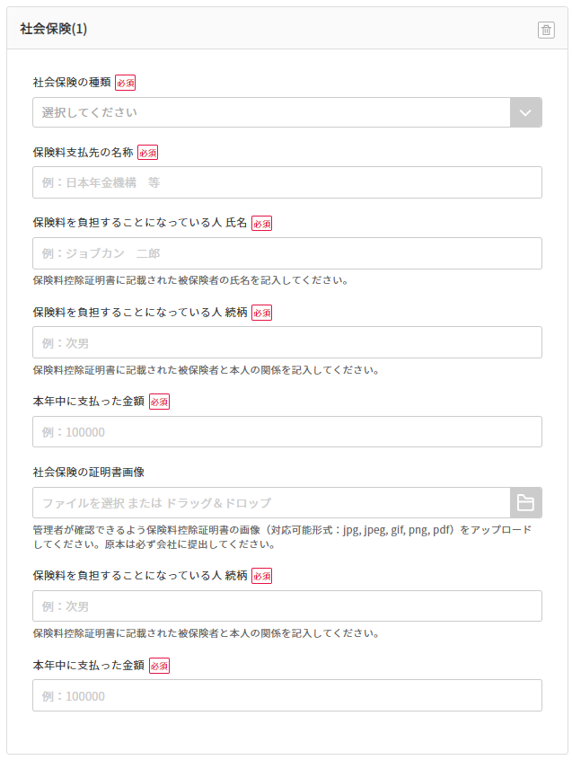The height and width of the screenshot is (760, 572).
Task: Click the 必須 badge beside 保険料支払先の名称
Action: 147,153
